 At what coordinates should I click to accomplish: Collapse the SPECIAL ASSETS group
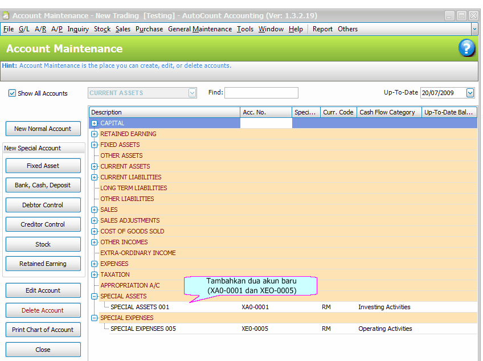pyautogui.click(x=95, y=296)
